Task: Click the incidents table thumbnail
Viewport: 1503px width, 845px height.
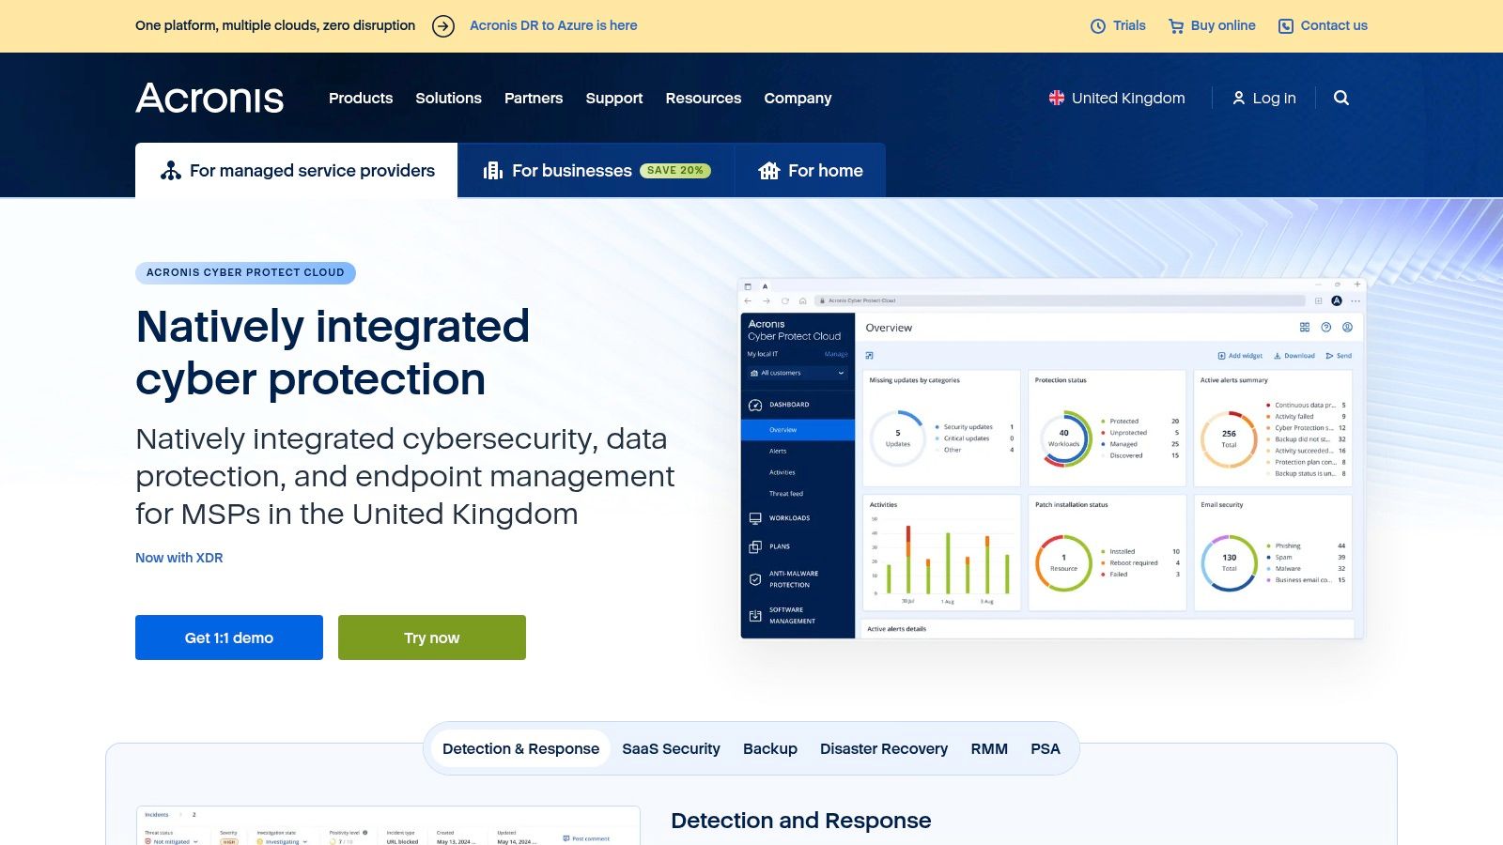Action: 388,825
